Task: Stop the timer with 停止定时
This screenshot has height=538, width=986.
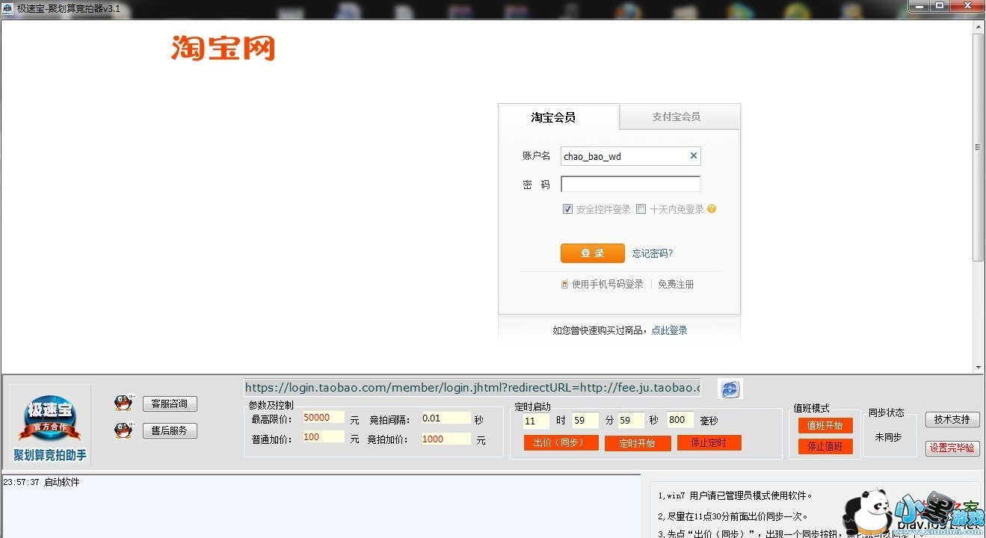Action: [x=709, y=442]
